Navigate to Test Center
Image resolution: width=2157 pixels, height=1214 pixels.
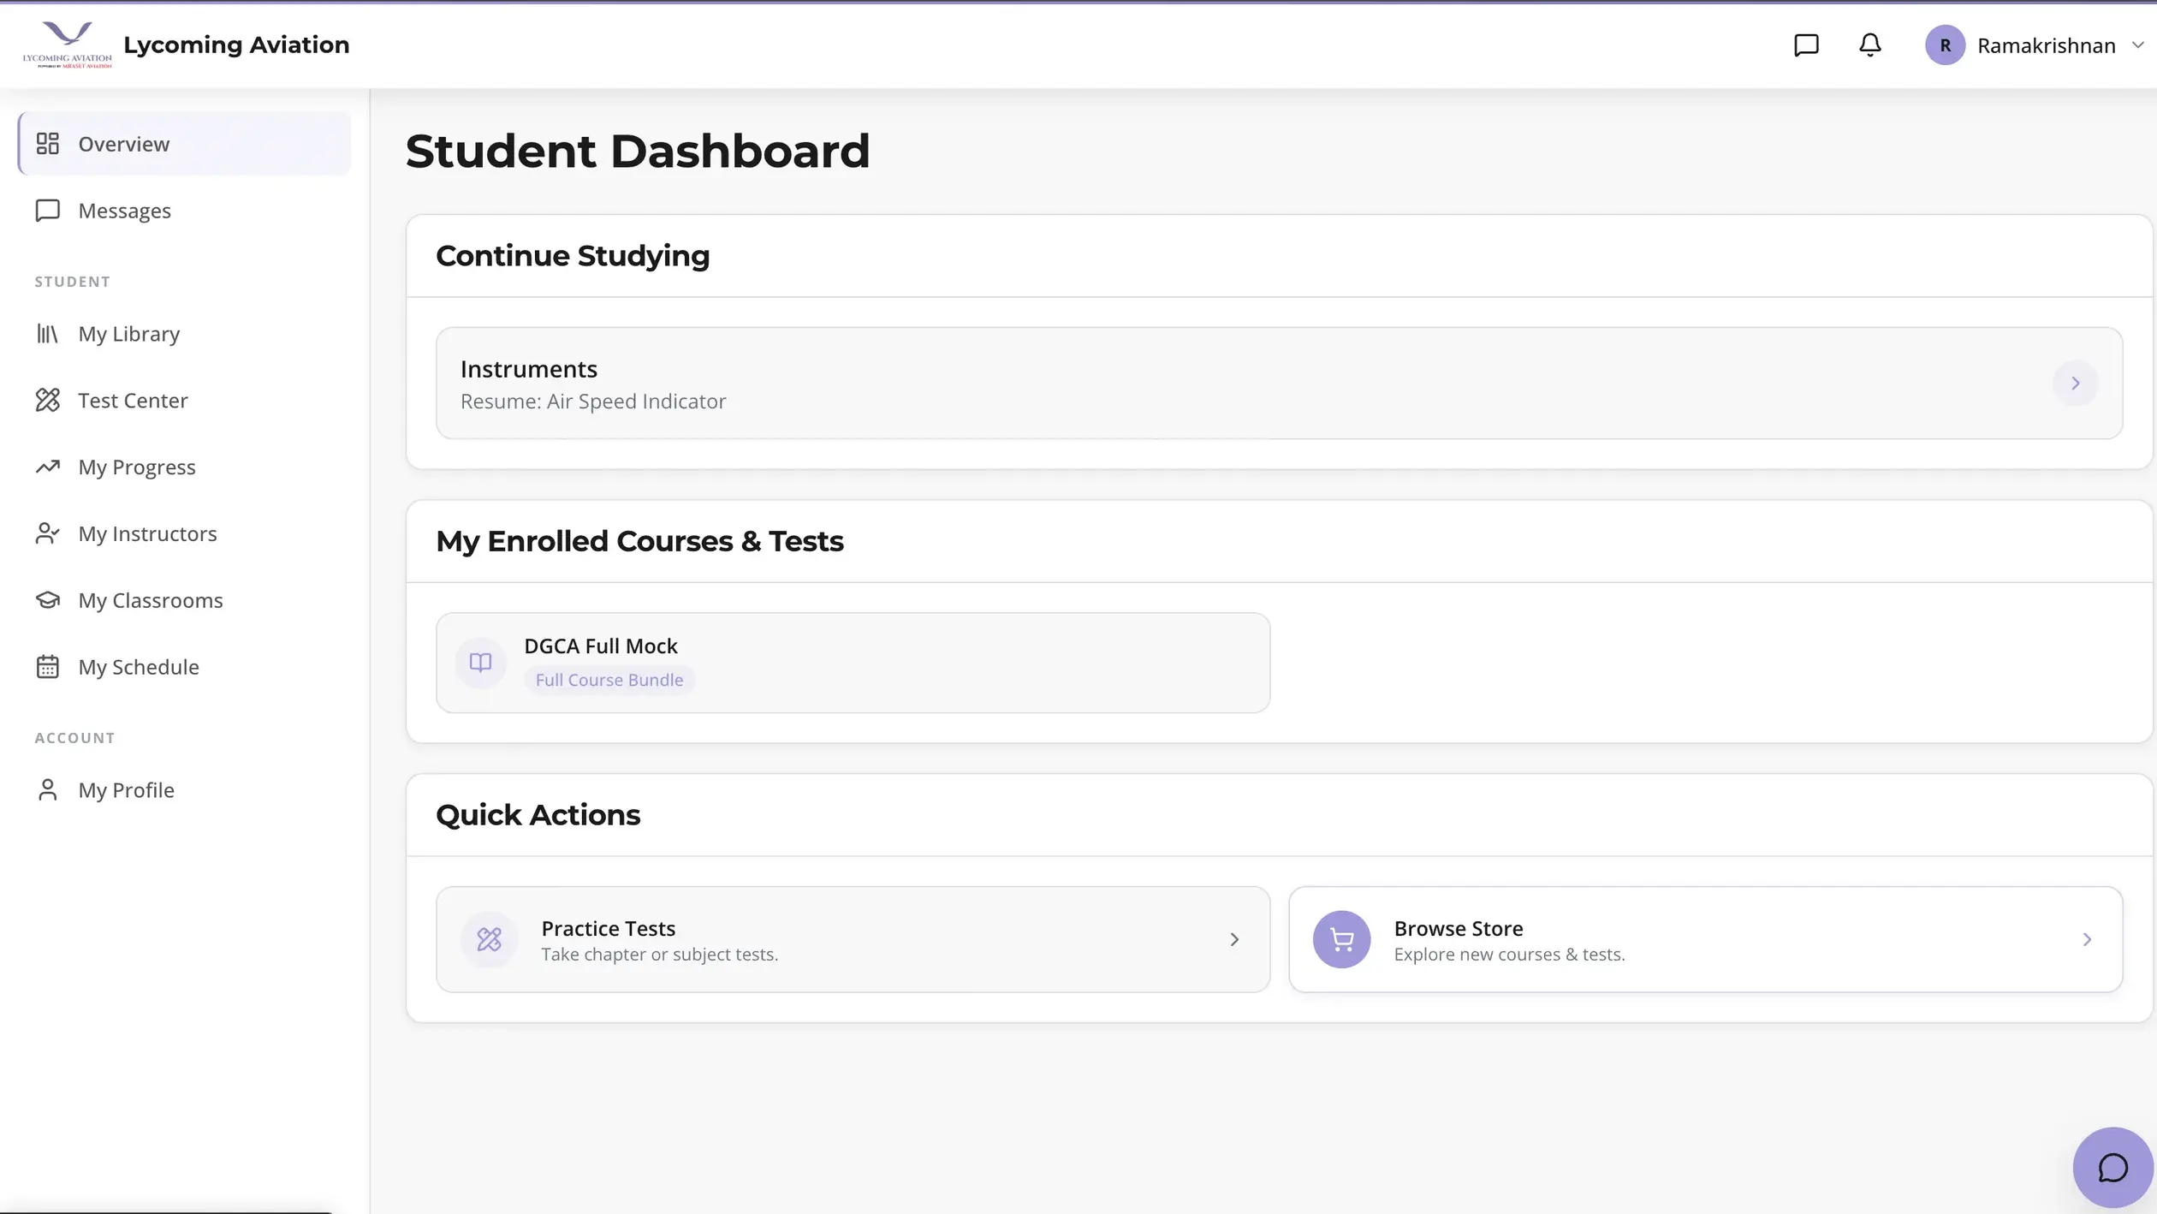tap(184, 400)
